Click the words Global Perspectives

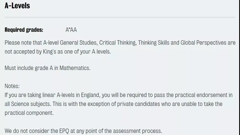tap(203, 43)
